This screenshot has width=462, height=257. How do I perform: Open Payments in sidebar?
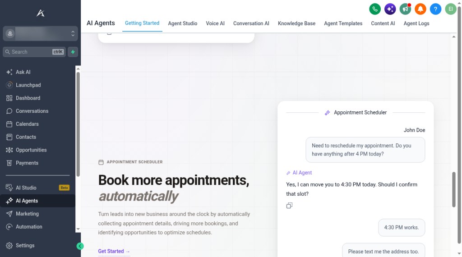[38, 163]
